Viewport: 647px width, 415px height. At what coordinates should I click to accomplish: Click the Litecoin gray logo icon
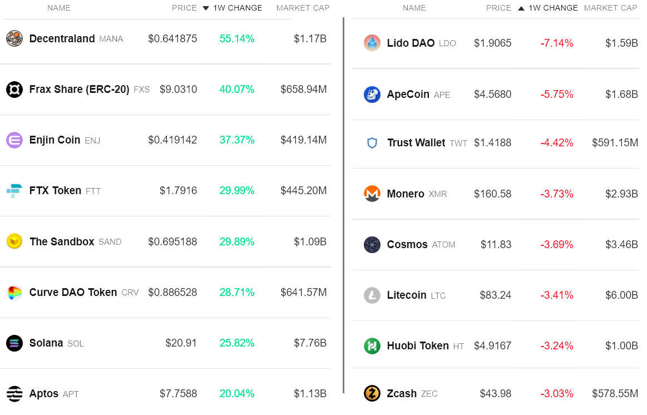point(372,295)
